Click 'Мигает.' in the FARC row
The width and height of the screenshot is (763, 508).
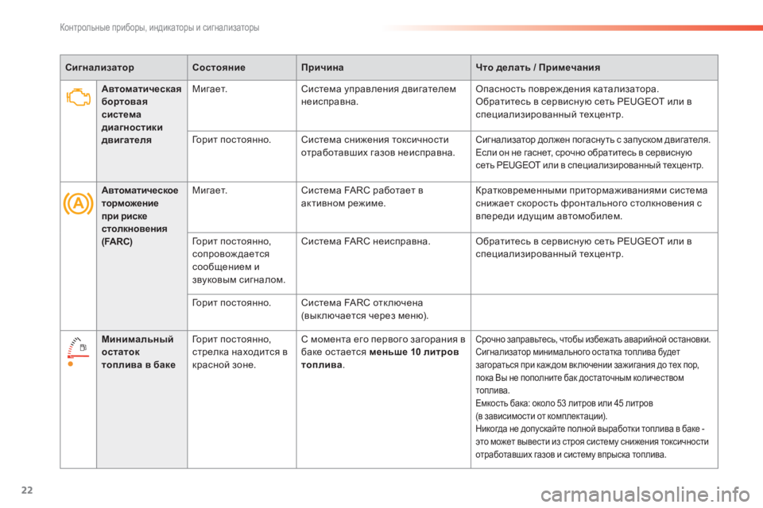click(x=209, y=190)
